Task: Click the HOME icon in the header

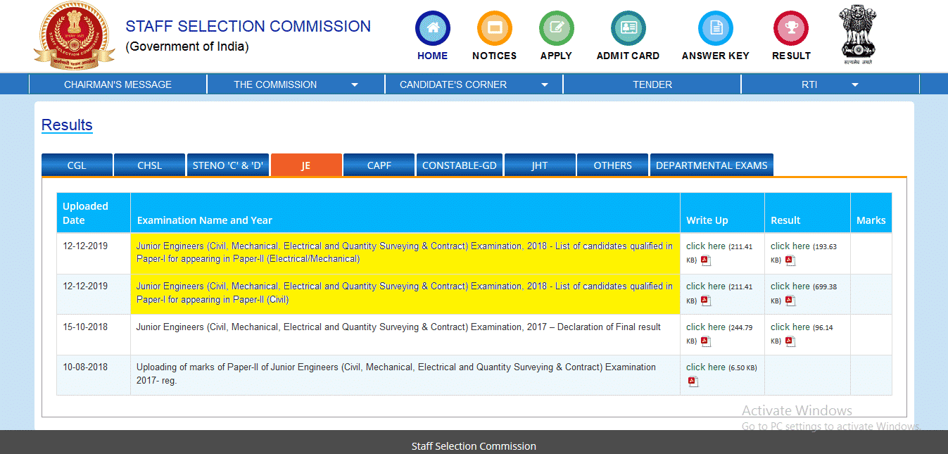Action: 432,27
